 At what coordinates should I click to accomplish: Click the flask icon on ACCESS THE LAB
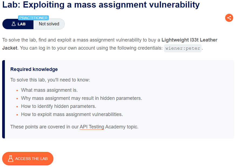point(11,159)
